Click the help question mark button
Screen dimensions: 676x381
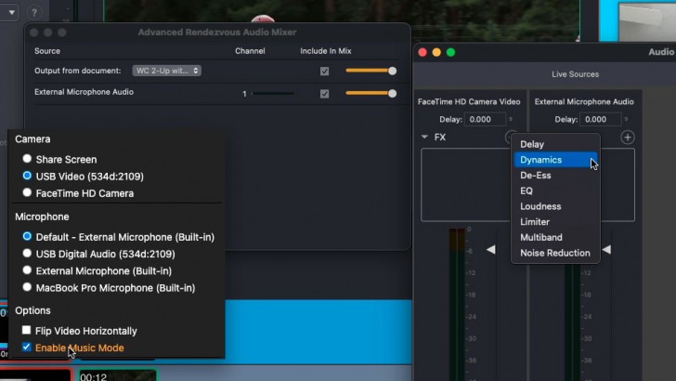tap(34, 12)
